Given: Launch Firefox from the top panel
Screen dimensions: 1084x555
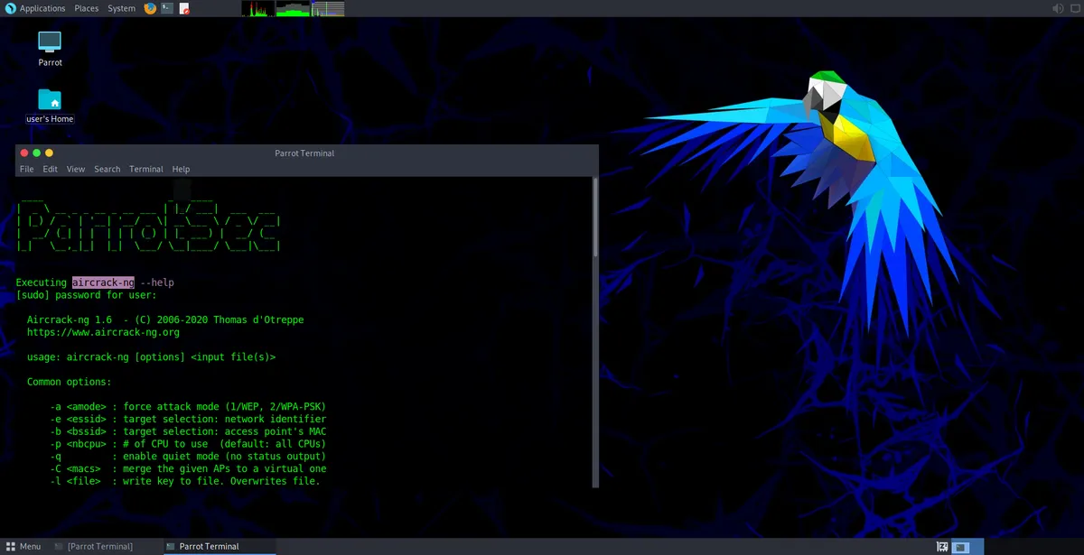Looking at the screenshot, I should click(x=149, y=8).
